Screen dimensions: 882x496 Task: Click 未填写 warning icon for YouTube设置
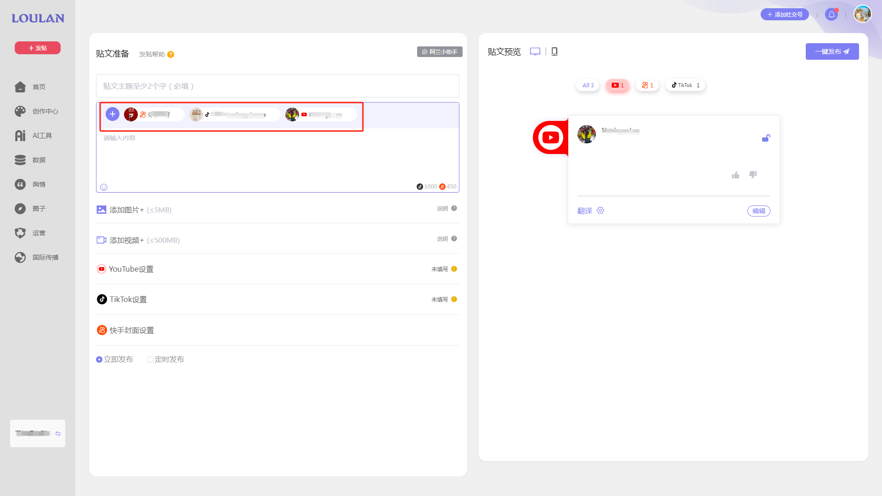454,269
